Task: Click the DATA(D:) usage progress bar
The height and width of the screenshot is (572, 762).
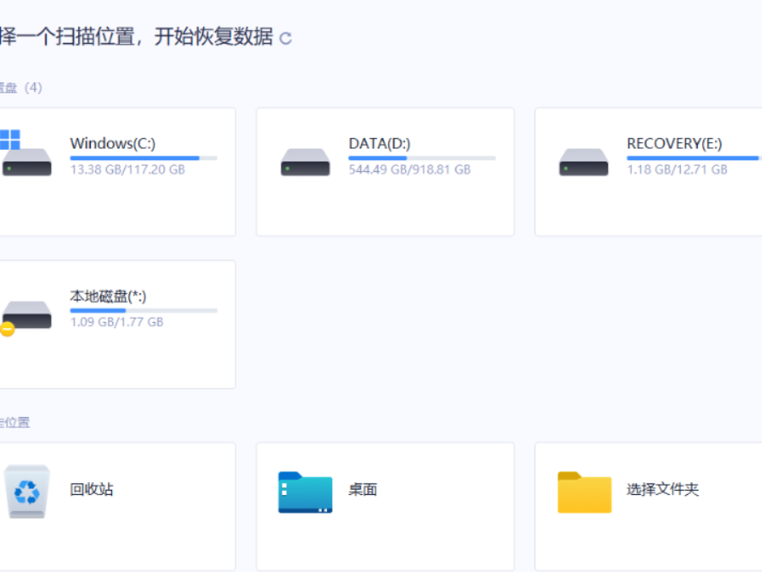Action: [x=422, y=158]
